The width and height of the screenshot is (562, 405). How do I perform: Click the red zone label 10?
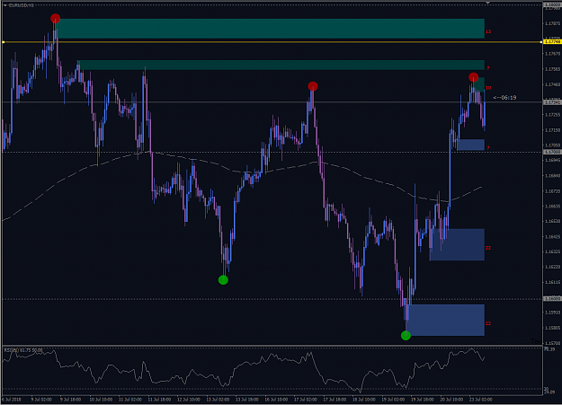pos(488,88)
